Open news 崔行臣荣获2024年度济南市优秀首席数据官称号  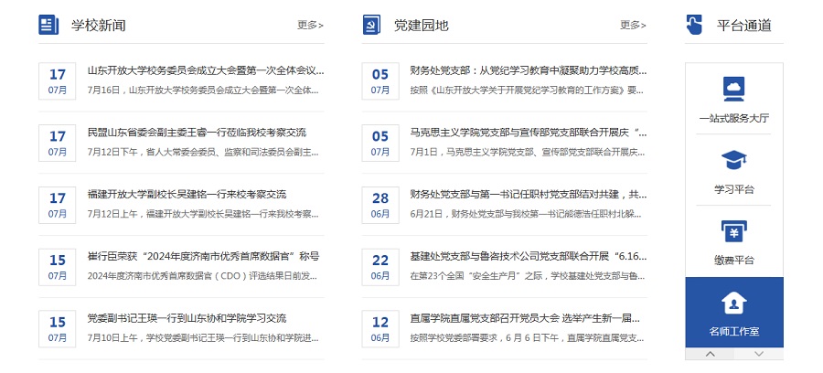(203, 256)
